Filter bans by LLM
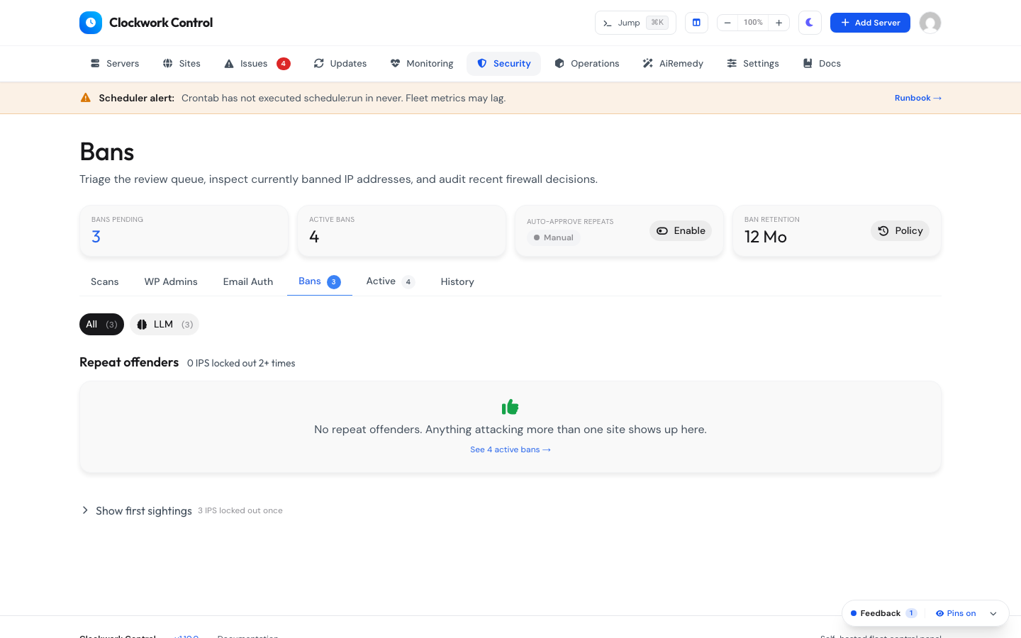 pos(164,325)
